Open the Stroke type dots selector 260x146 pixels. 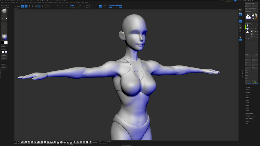click(x=4, y=18)
